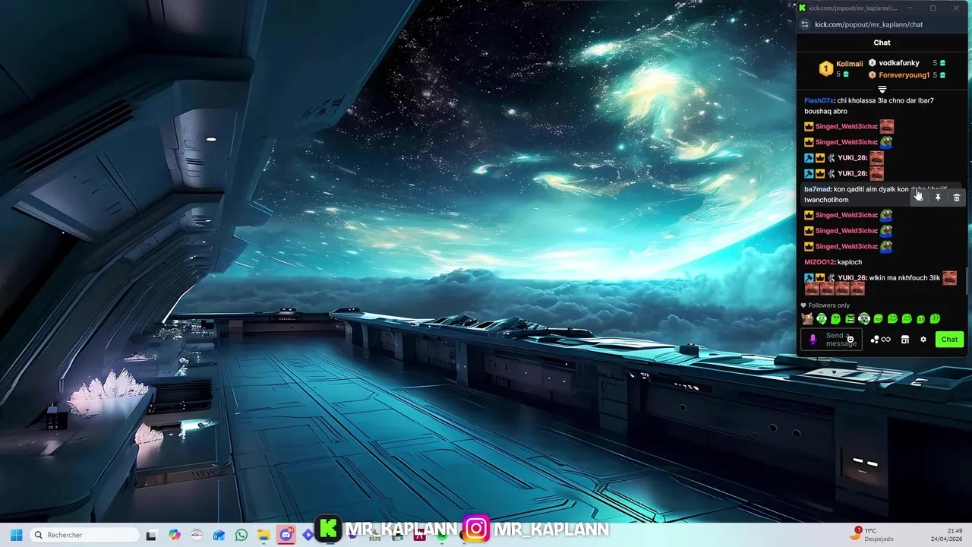The height and width of the screenshot is (547, 972).
Task: Open Outlook from the taskbar
Action: pos(219,535)
